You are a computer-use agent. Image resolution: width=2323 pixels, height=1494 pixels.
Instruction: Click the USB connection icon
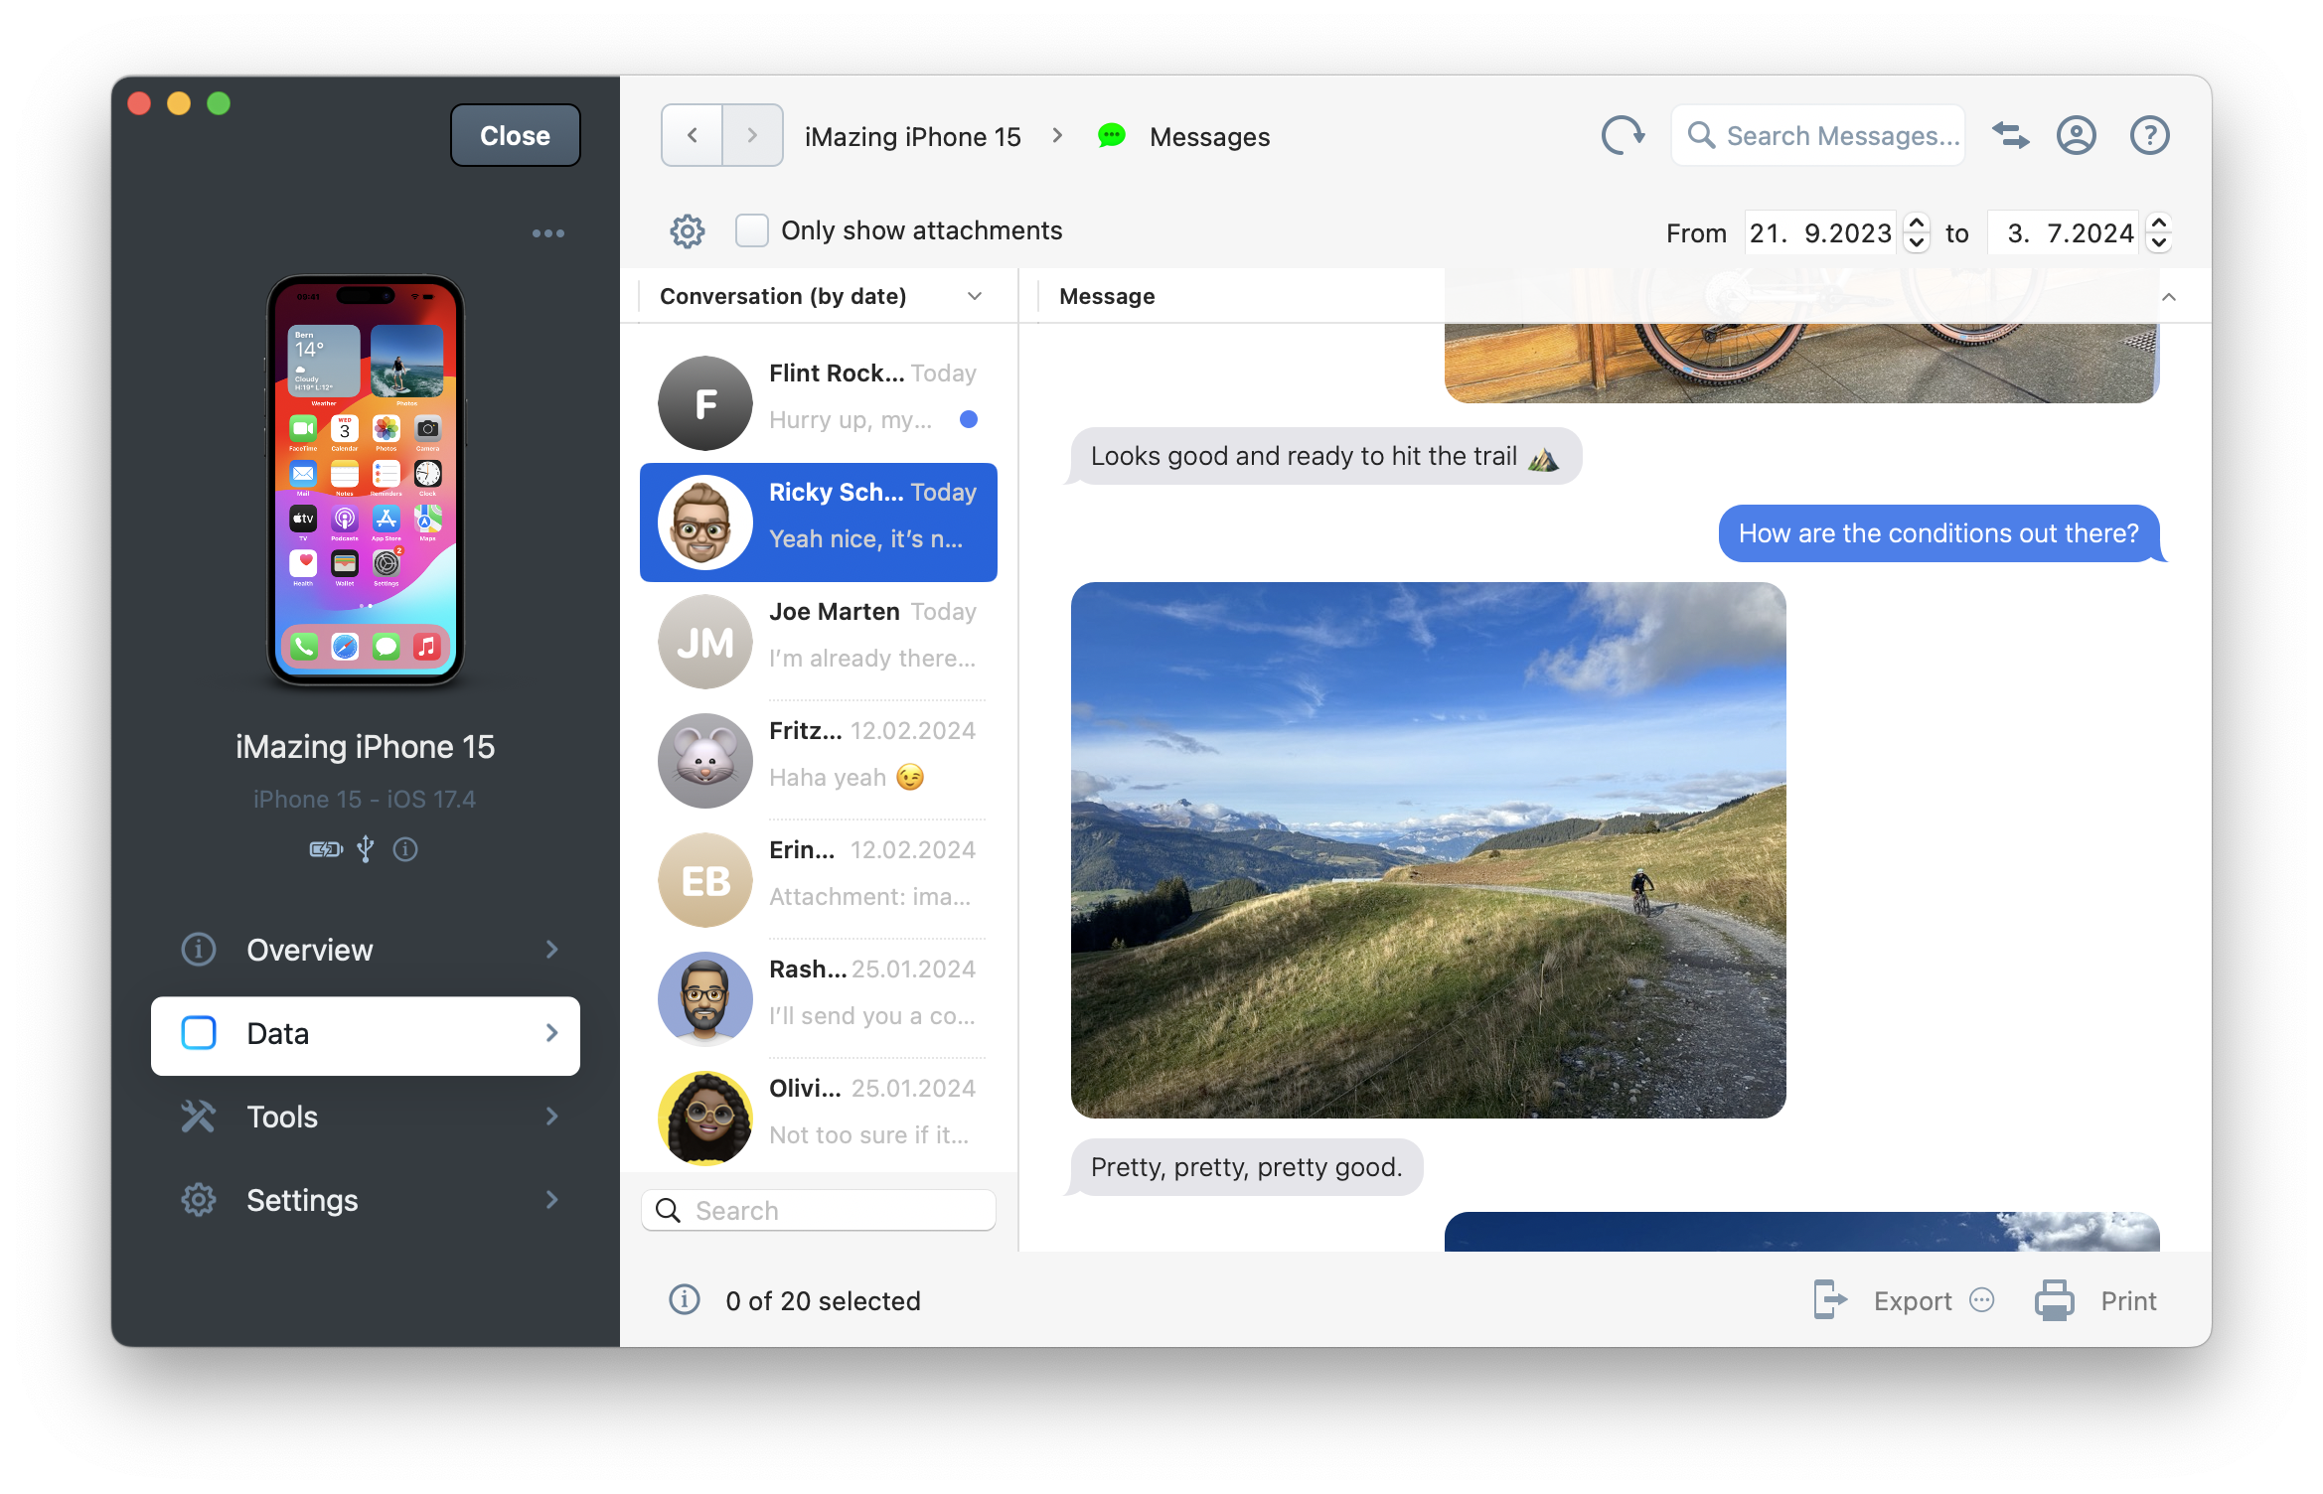[x=366, y=849]
